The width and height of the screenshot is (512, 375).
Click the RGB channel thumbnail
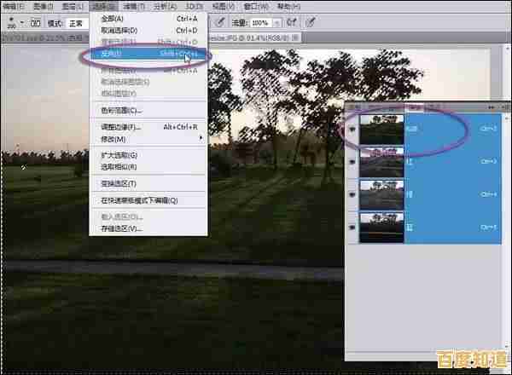381,129
